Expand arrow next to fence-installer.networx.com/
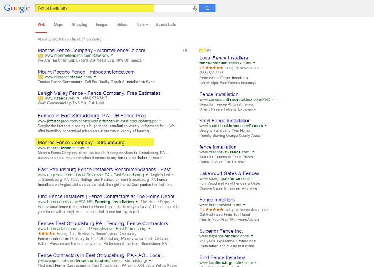The image size is (374, 267). [x=254, y=63]
